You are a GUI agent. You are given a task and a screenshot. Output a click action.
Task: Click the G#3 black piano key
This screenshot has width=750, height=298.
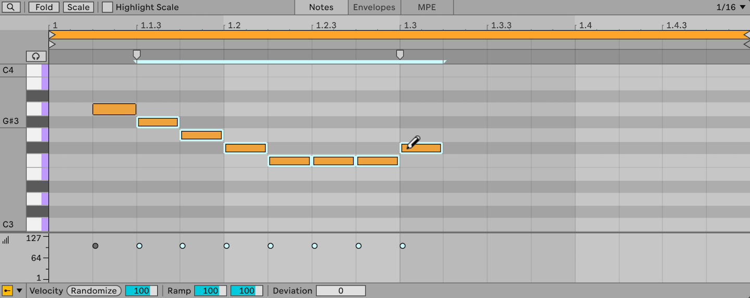[x=37, y=122]
